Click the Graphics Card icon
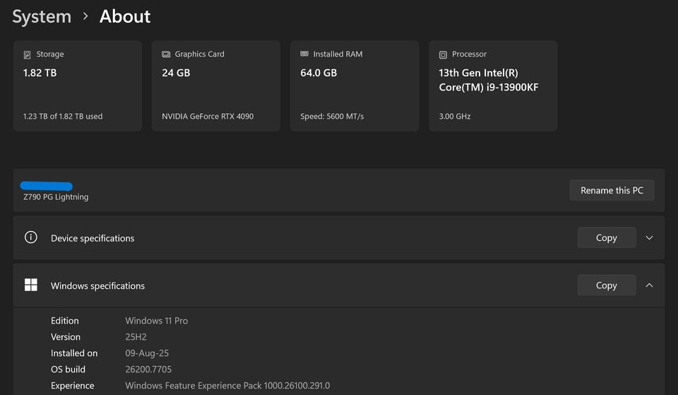678x395 pixels. [x=166, y=54]
